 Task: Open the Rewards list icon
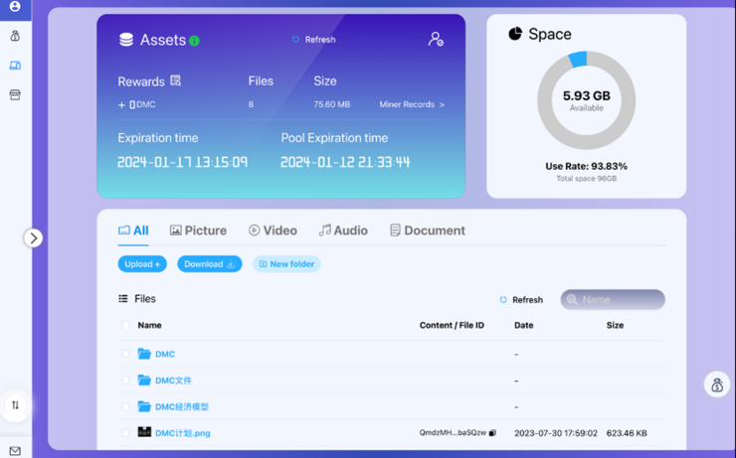(x=176, y=80)
